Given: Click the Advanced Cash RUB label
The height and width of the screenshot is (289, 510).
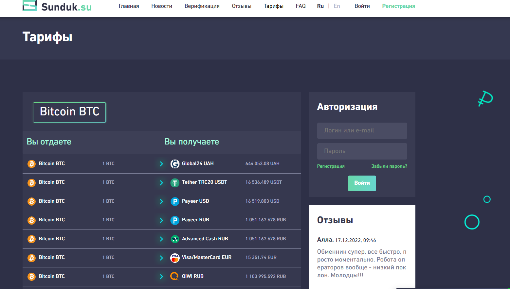Looking at the screenshot, I should pos(205,239).
